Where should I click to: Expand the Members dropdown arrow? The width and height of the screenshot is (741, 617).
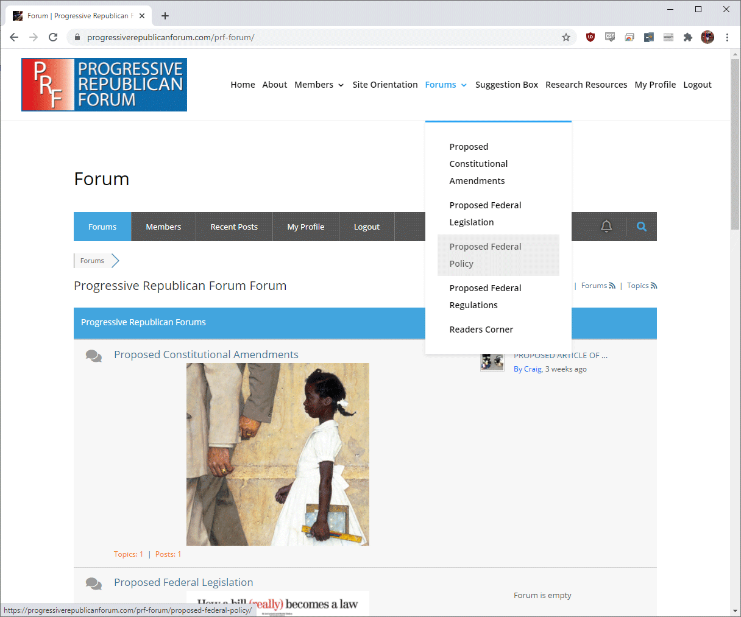[x=341, y=85]
